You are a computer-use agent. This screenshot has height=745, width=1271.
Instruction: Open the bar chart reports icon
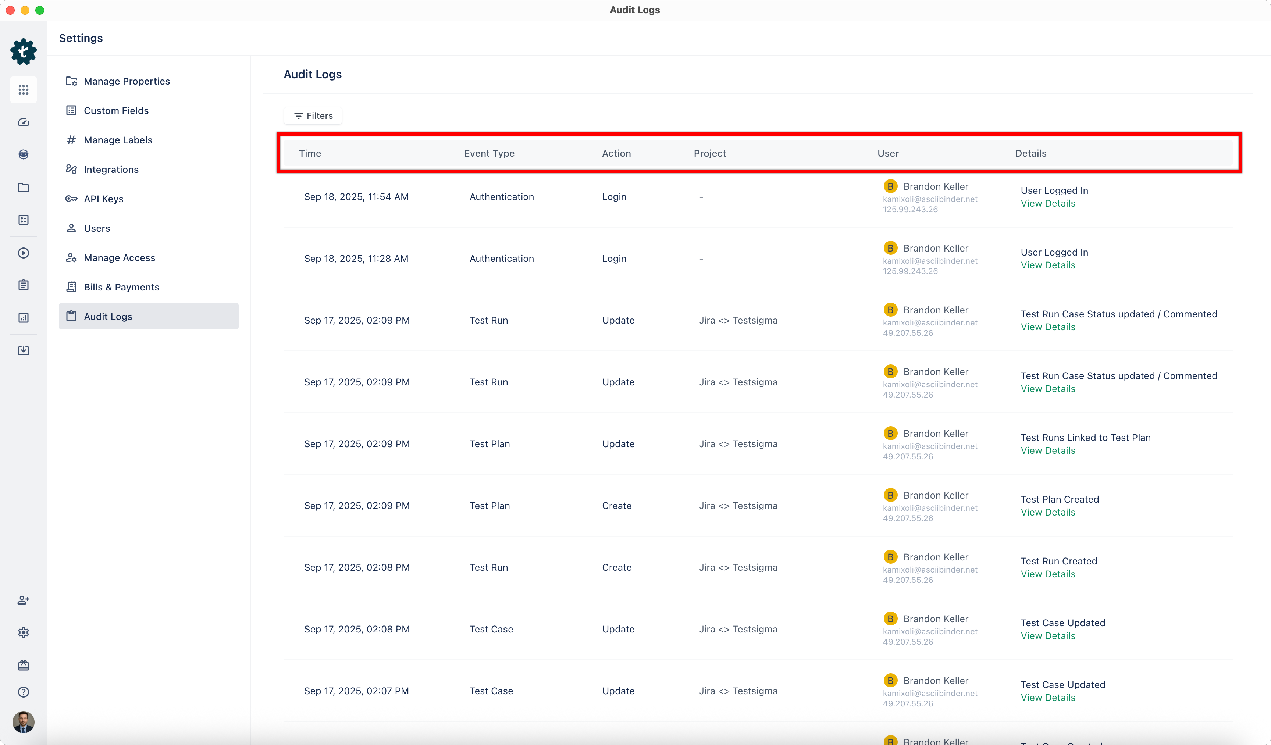coord(23,318)
